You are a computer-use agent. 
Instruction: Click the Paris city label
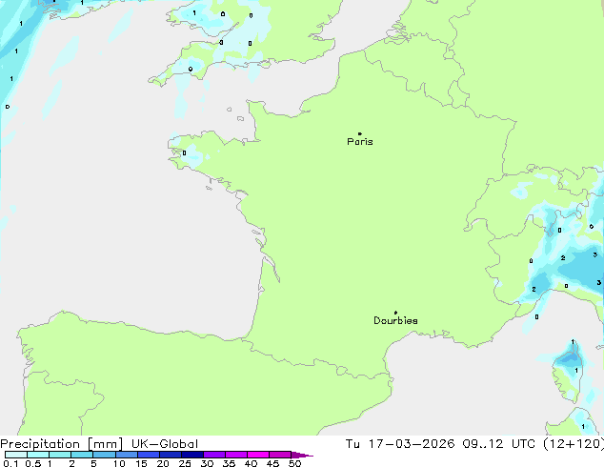[x=360, y=142]
